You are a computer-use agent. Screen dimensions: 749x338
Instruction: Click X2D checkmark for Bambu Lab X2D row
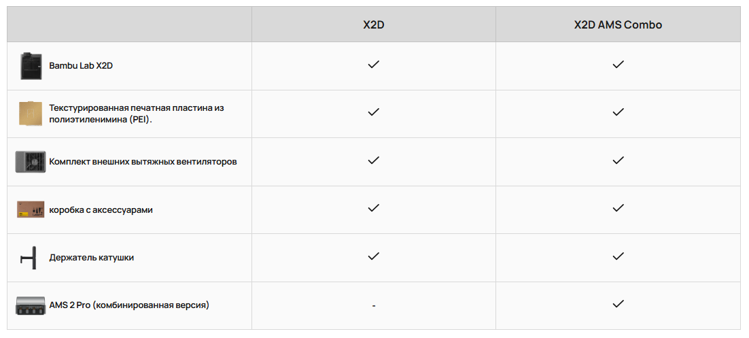pos(373,65)
